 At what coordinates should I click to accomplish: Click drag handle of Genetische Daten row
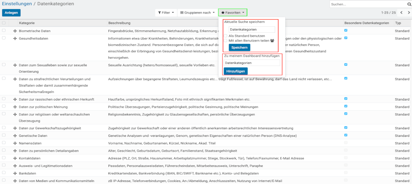15,136
